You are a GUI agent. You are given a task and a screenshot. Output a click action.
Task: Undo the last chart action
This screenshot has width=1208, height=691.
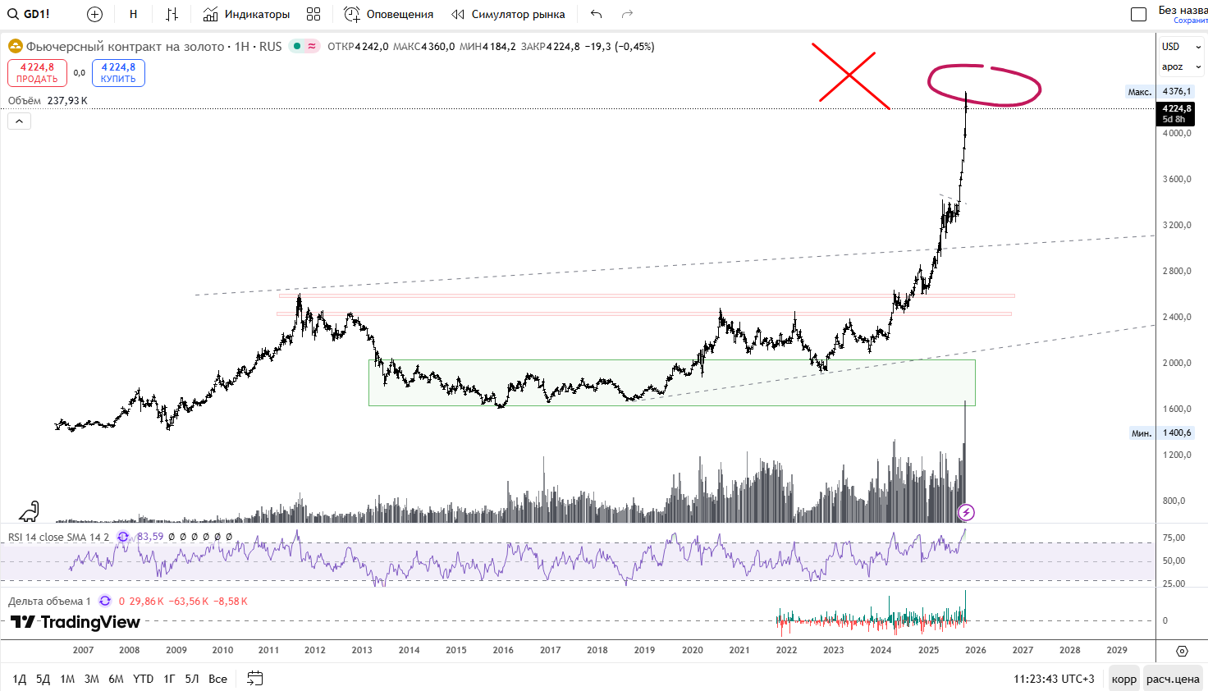click(x=596, y=14)
